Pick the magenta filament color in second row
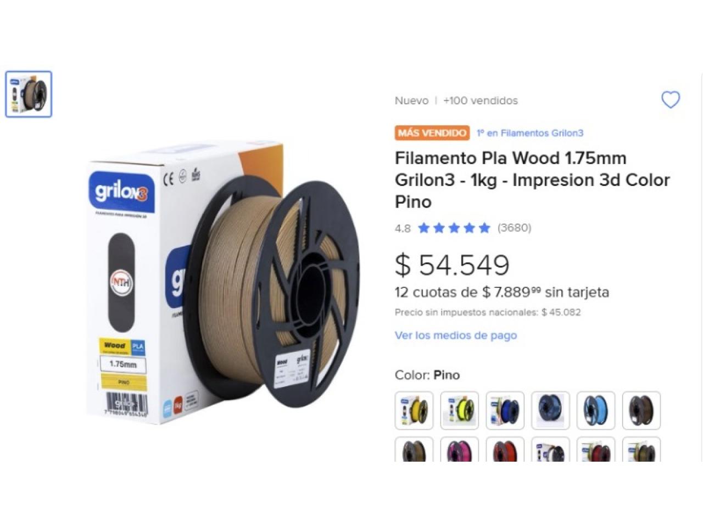 pyautogui.click(x=460, y=449)
